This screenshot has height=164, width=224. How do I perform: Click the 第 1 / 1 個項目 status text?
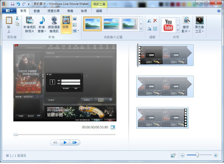pos(16,156)
